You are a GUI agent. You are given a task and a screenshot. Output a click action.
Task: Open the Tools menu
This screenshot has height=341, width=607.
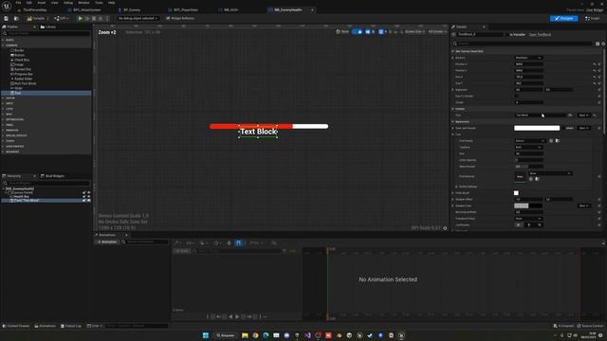coord(99,3)
